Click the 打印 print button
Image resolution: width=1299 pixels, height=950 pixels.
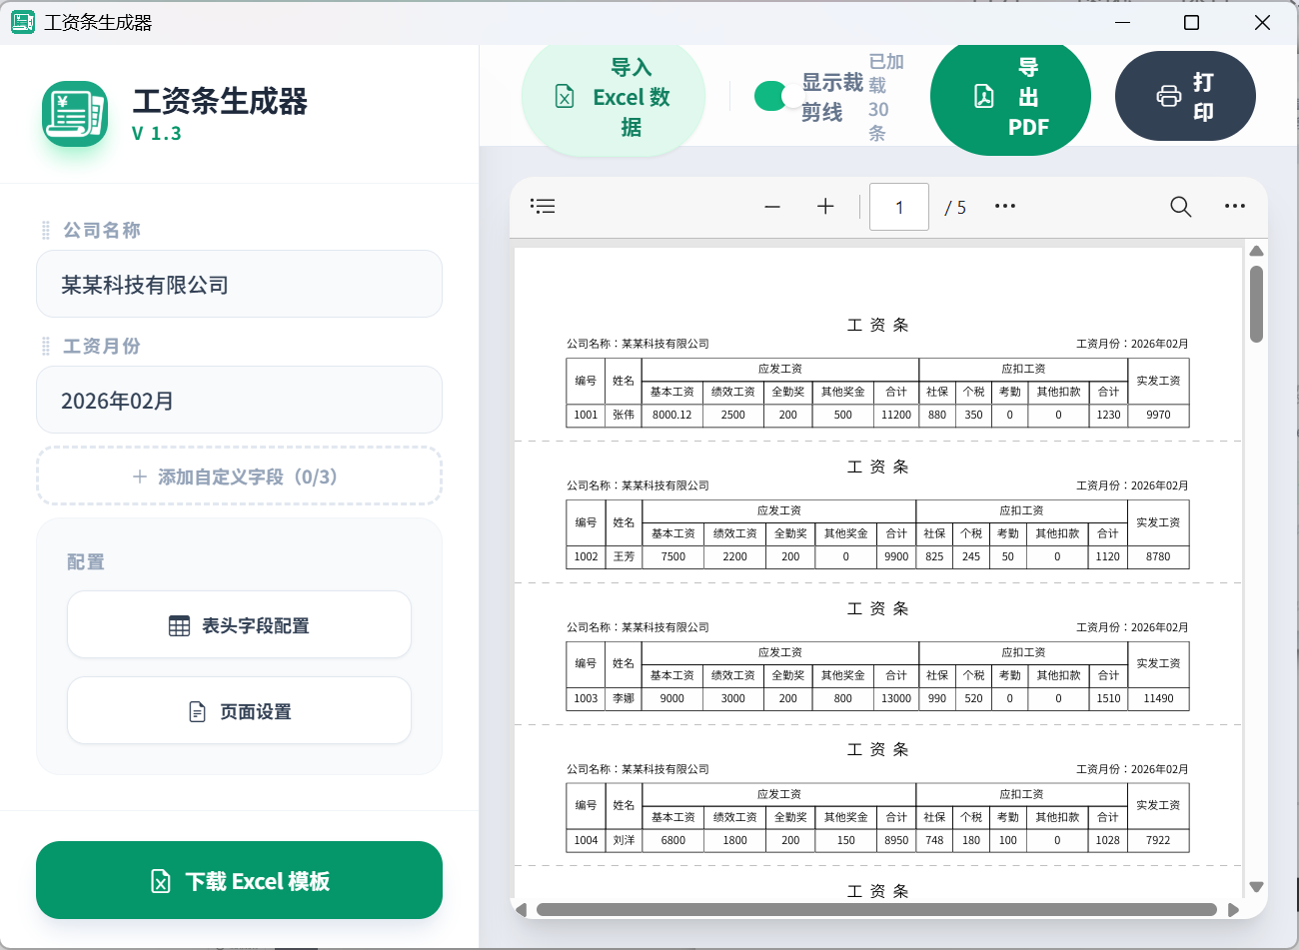pyautogui.click(x=1185, y=97)
